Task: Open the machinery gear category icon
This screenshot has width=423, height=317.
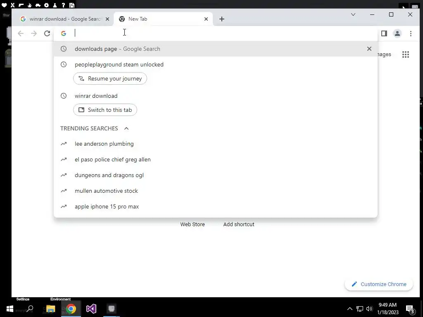Action: (x=46, y=5)
